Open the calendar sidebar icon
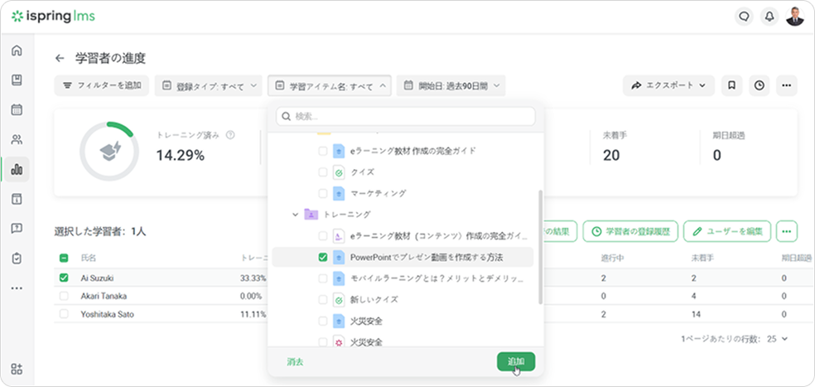The image size is (815, 387). point(17,109)
